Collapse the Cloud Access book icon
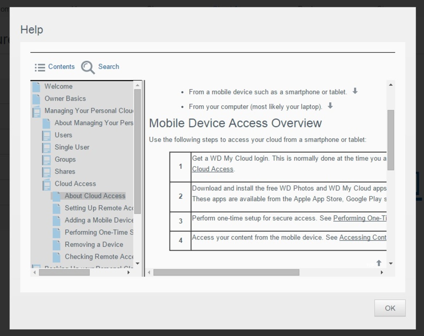Viewport: 424px width, 336px height. pyautogui.click(x=46, y=184)
